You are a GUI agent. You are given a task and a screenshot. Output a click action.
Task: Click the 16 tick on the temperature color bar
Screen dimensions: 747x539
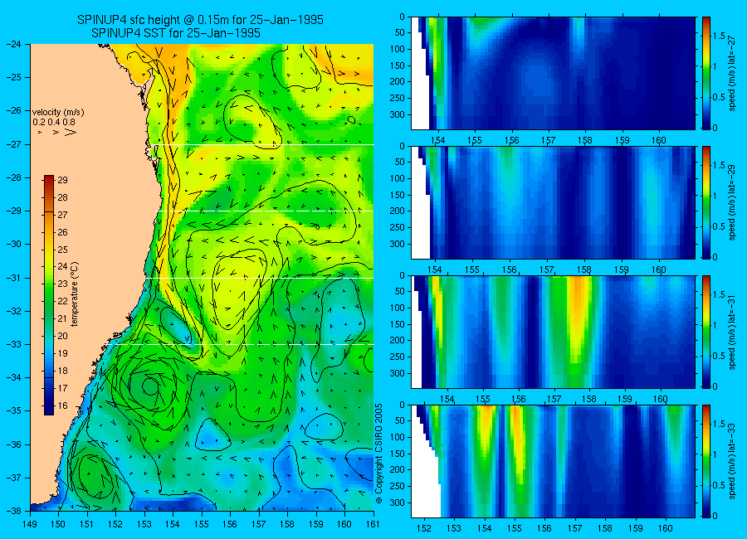[x=62, y=405]
